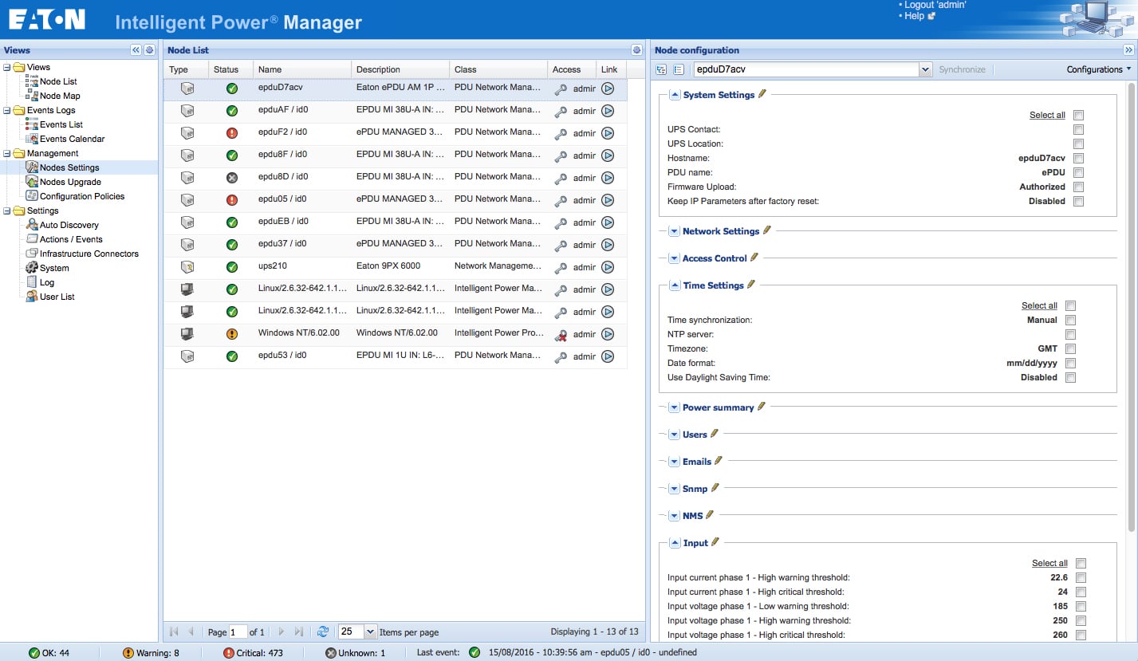Go to last page in Node List
The image size is (1138, 661).
(298, 631)
